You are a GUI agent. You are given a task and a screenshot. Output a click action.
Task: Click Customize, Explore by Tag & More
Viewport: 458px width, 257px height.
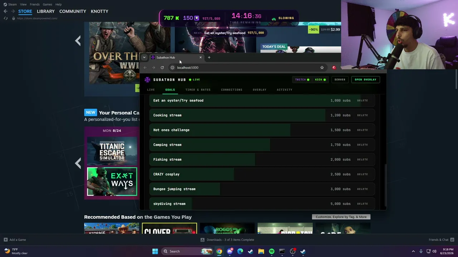point(341,217)
